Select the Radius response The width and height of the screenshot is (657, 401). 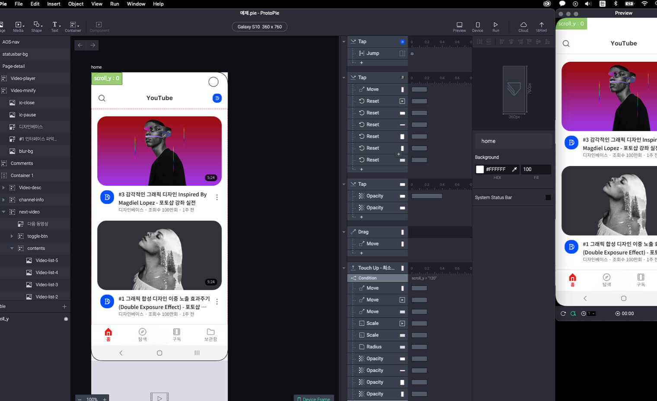click(x=378, y=347)
